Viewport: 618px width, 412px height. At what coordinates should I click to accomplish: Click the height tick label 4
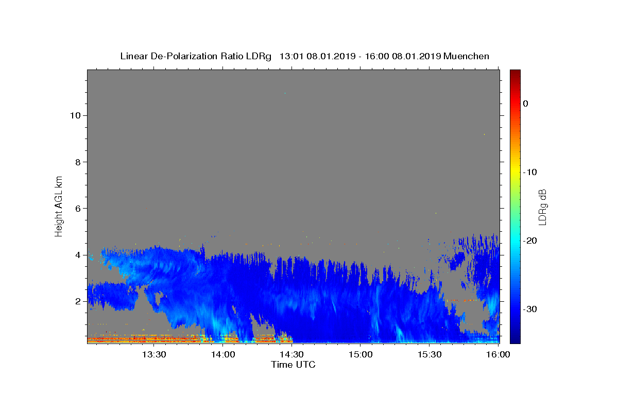click(x=78, y=255)
